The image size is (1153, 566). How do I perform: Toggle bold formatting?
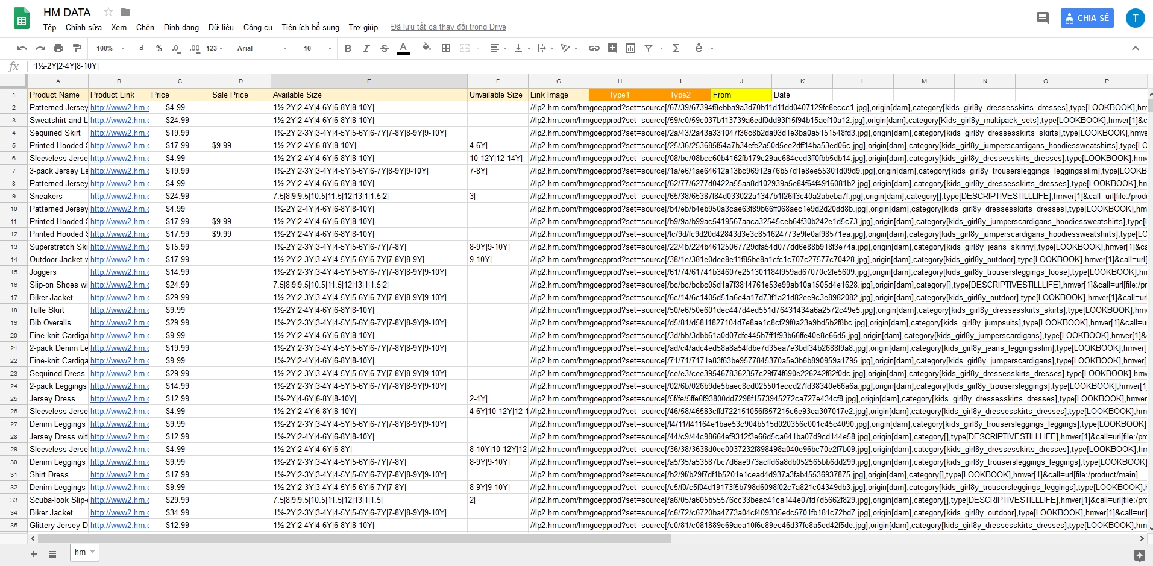coord(348,48)
